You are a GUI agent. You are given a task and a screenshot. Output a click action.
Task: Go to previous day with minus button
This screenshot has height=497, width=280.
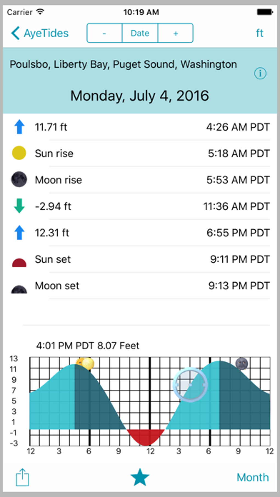pyautogui.click(x=104, y=33)
